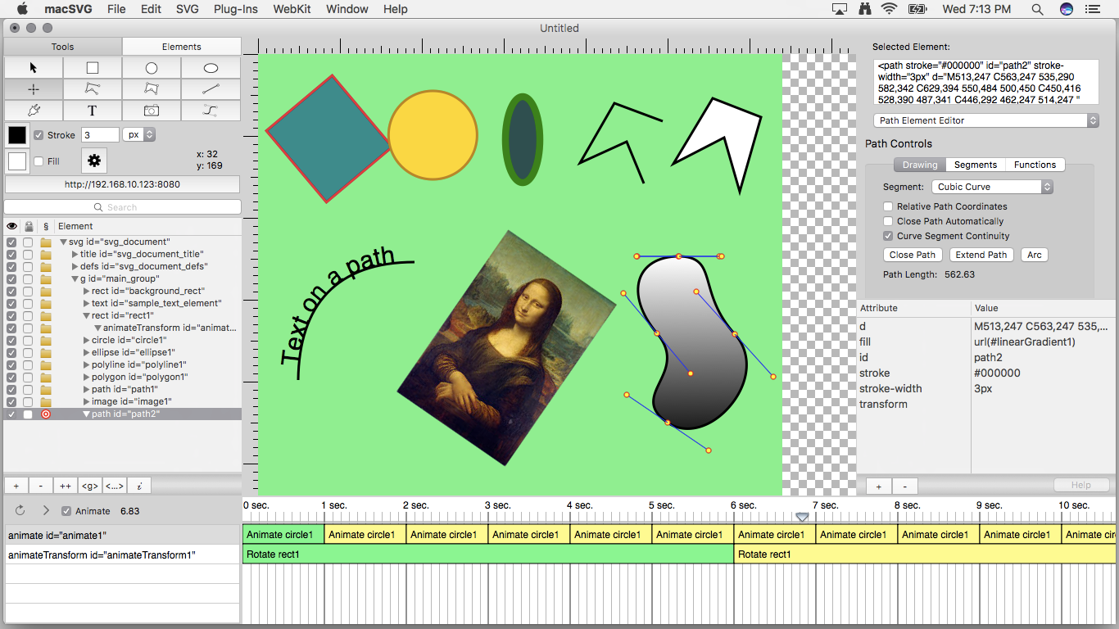
Task: Enable Close Path Automatically checkbox
Action: (x=888, y=221)
